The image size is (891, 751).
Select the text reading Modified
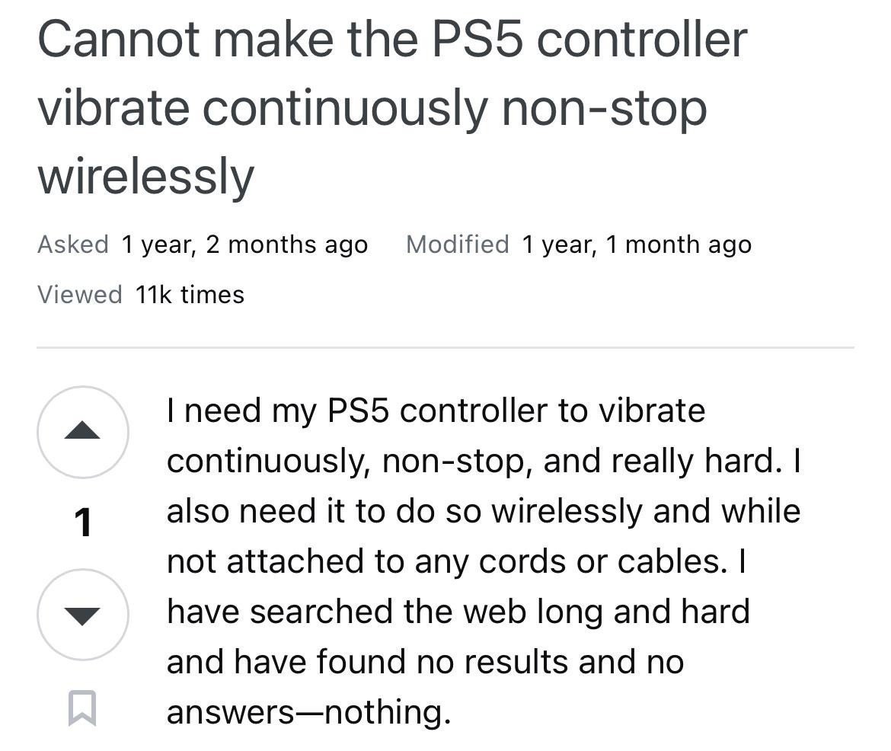click(458, 244)
